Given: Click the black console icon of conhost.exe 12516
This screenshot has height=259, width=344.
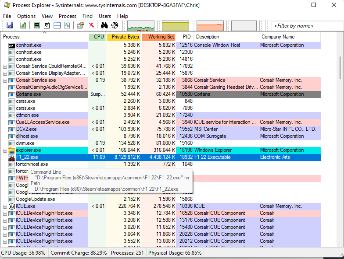Looking at the screenshot, I should 11,45.
